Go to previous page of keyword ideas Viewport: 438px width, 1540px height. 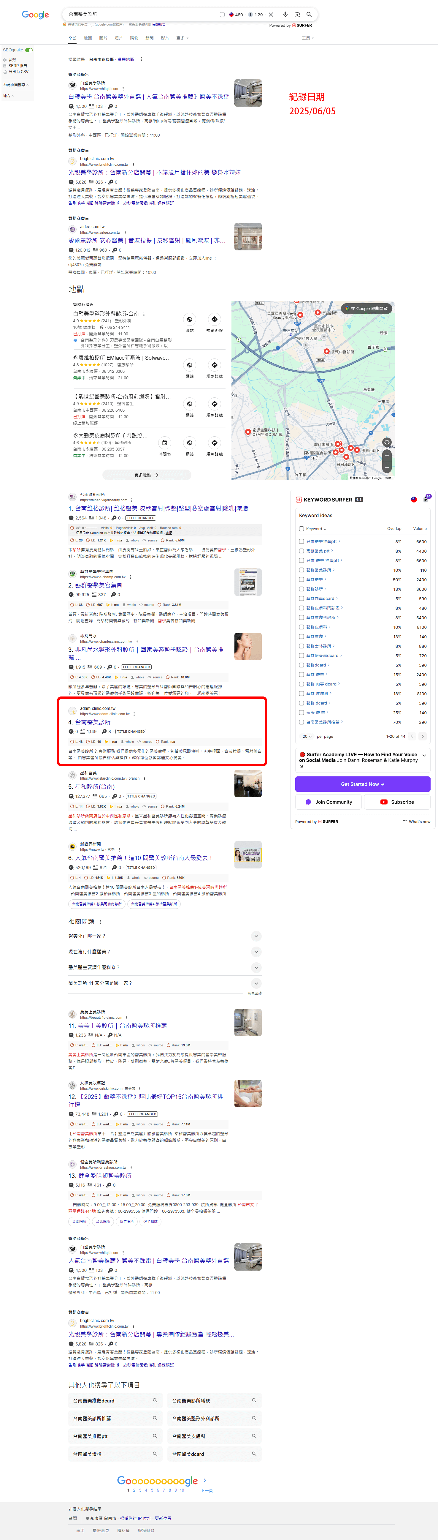[412, 737]
